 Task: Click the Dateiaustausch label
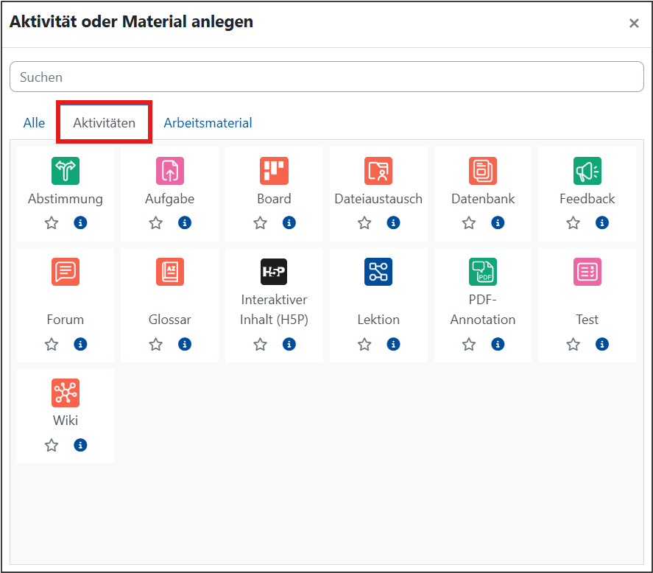coord(378,199)
